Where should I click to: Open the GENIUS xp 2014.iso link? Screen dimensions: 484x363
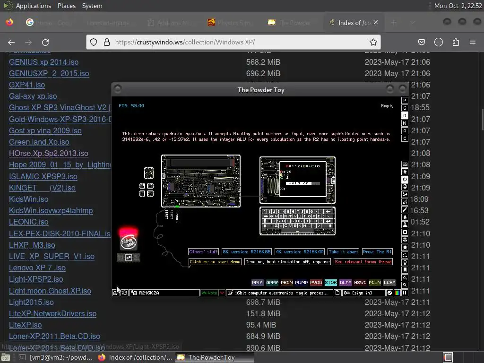[x=43, y=62]
